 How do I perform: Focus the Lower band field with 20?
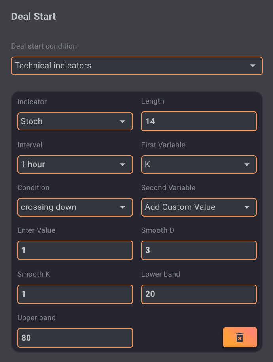pos(199,294)
